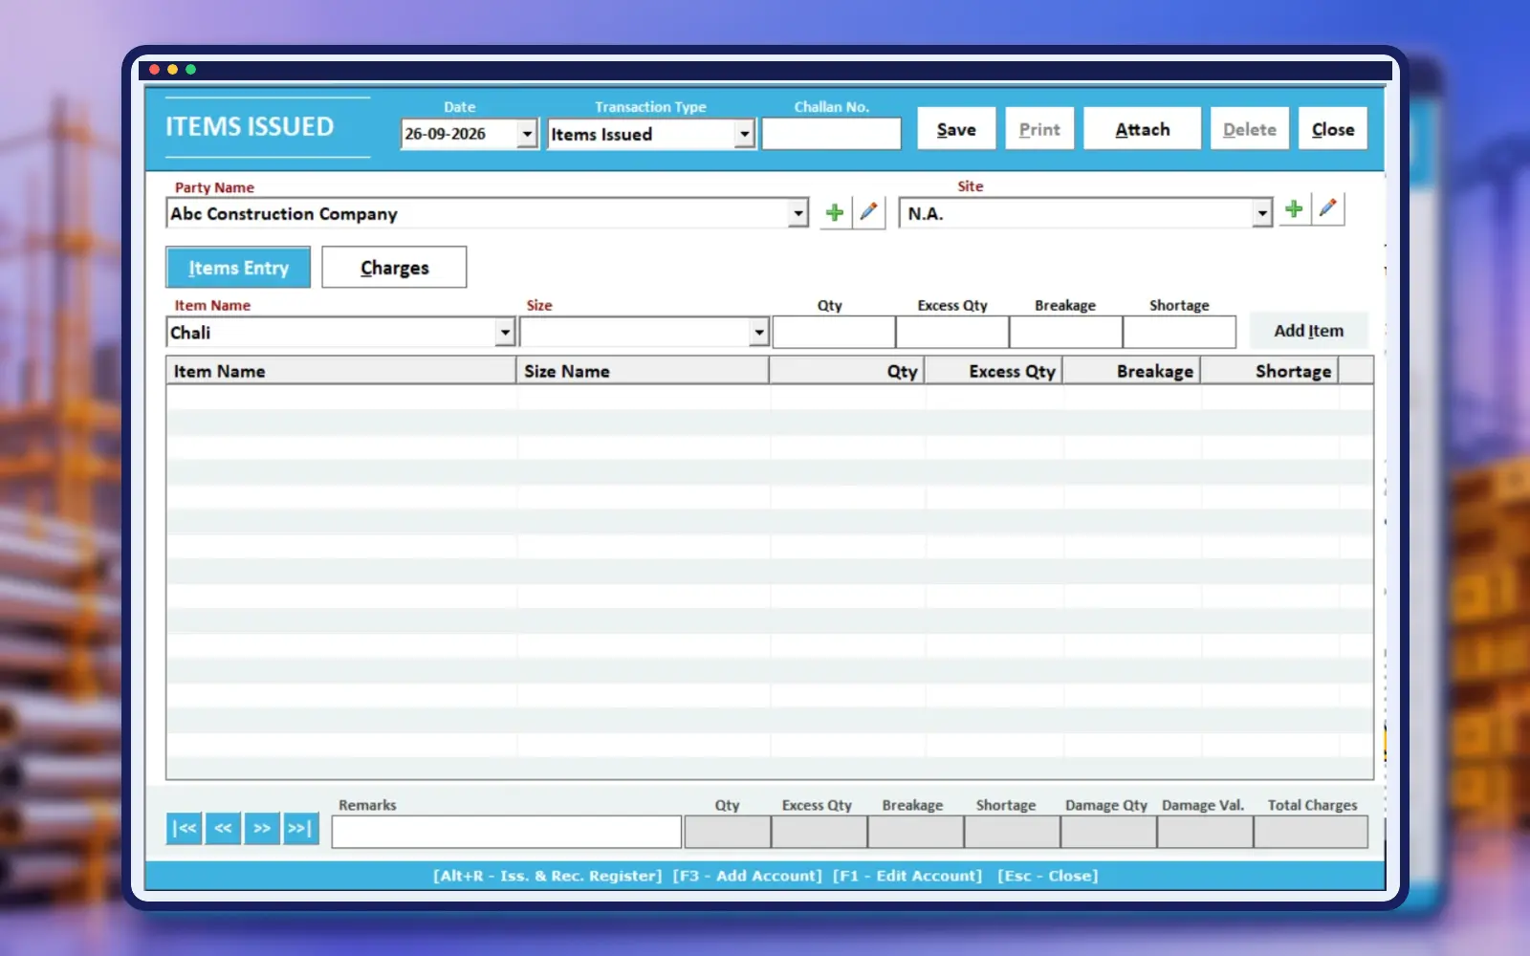Expand the Item Name dropdown
Screen dimensions: 1530x956
pos(506,333)
